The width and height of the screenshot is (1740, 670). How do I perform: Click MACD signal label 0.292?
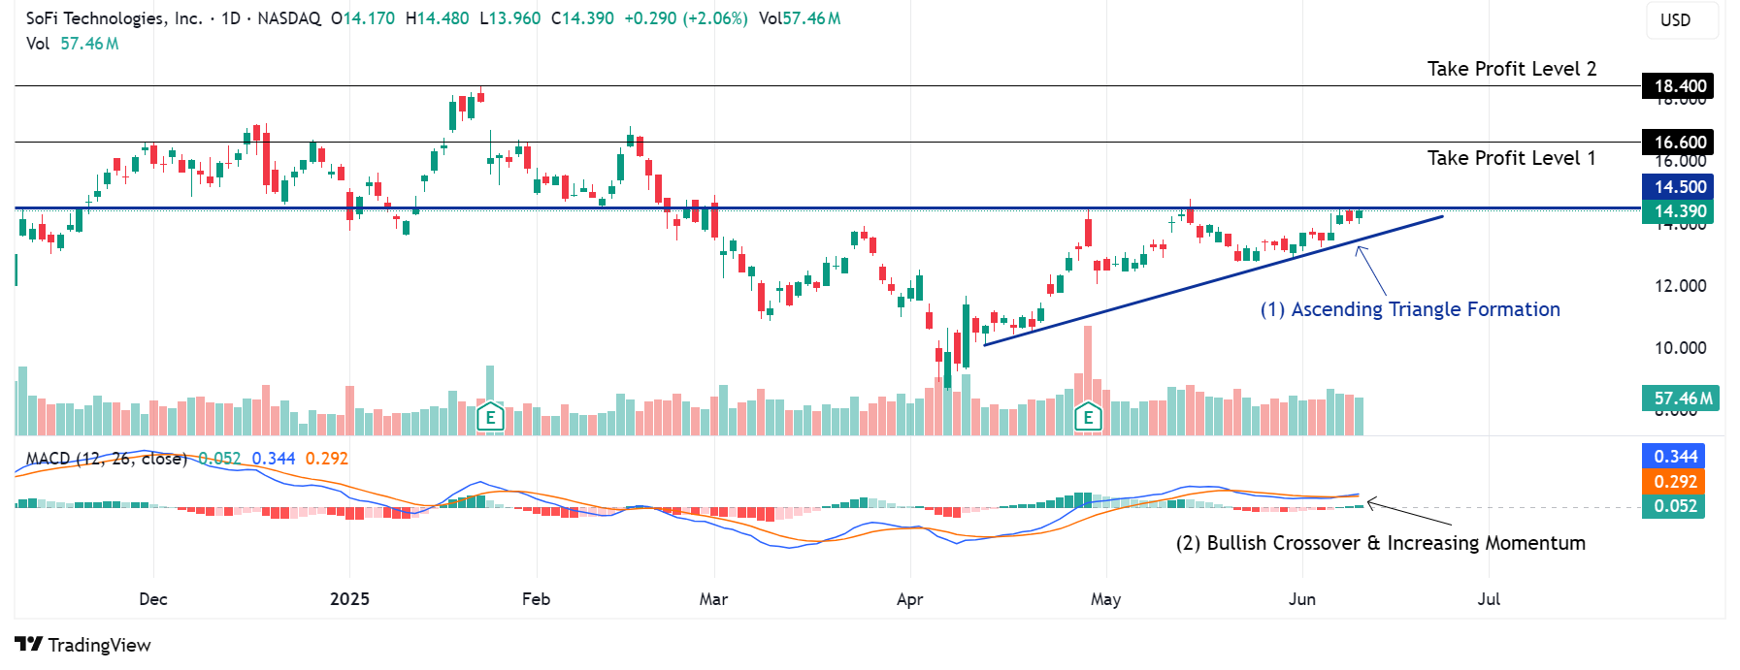(x=1674, y=481)
